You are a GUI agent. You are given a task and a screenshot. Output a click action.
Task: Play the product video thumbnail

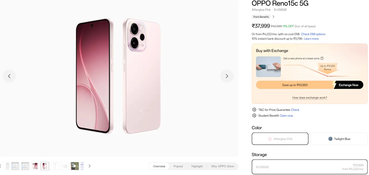[x=75, y=166]
